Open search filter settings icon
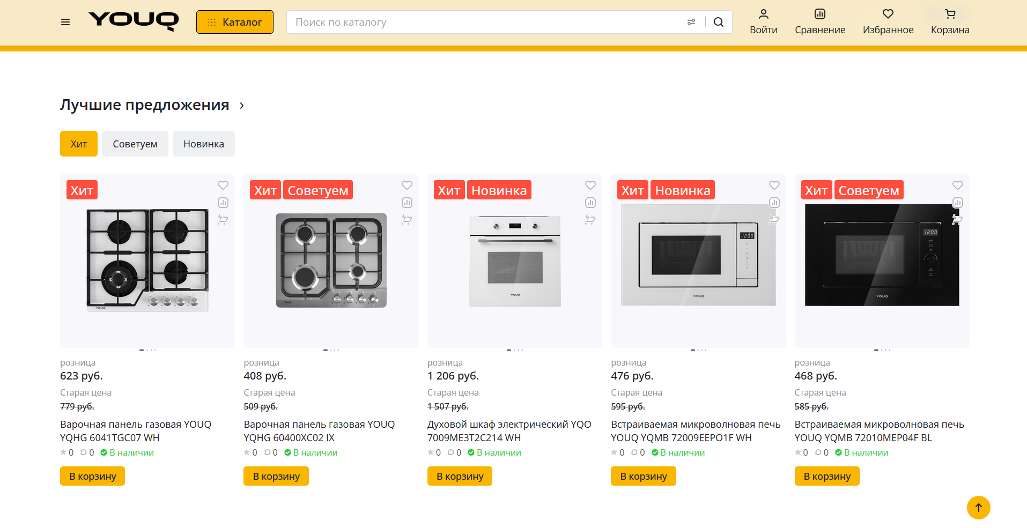The height and width of the screenshot is (528, 1027). (691, 22)
